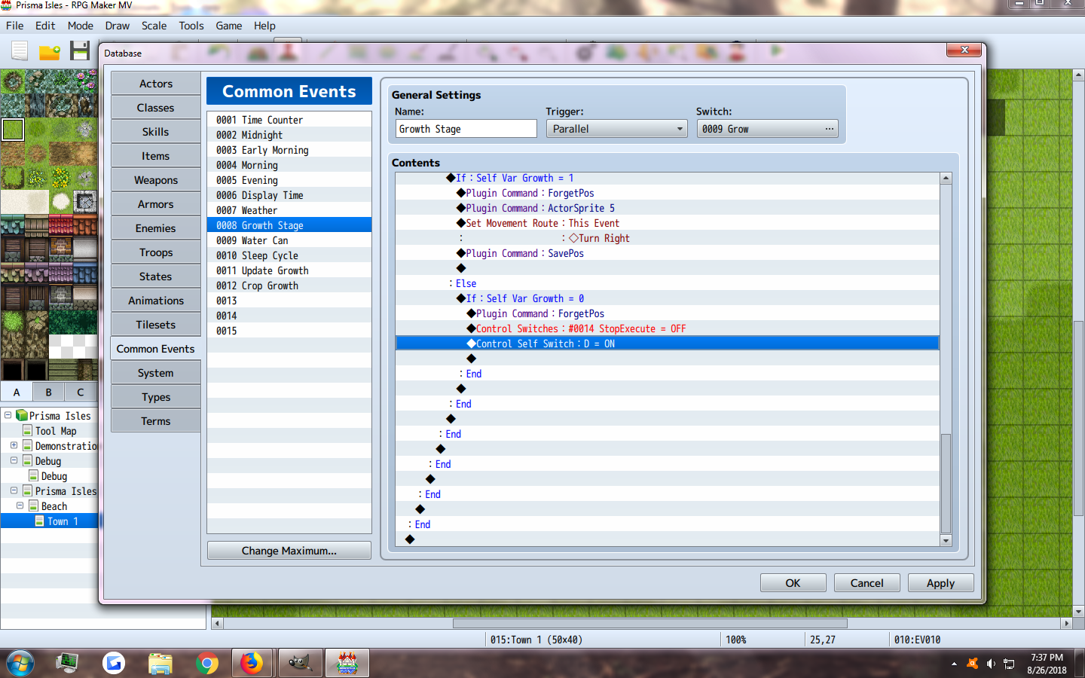This screenshot has height=678, width=1085.
Task: Click the Windows Start button
Action: click(x=20, y=664)
